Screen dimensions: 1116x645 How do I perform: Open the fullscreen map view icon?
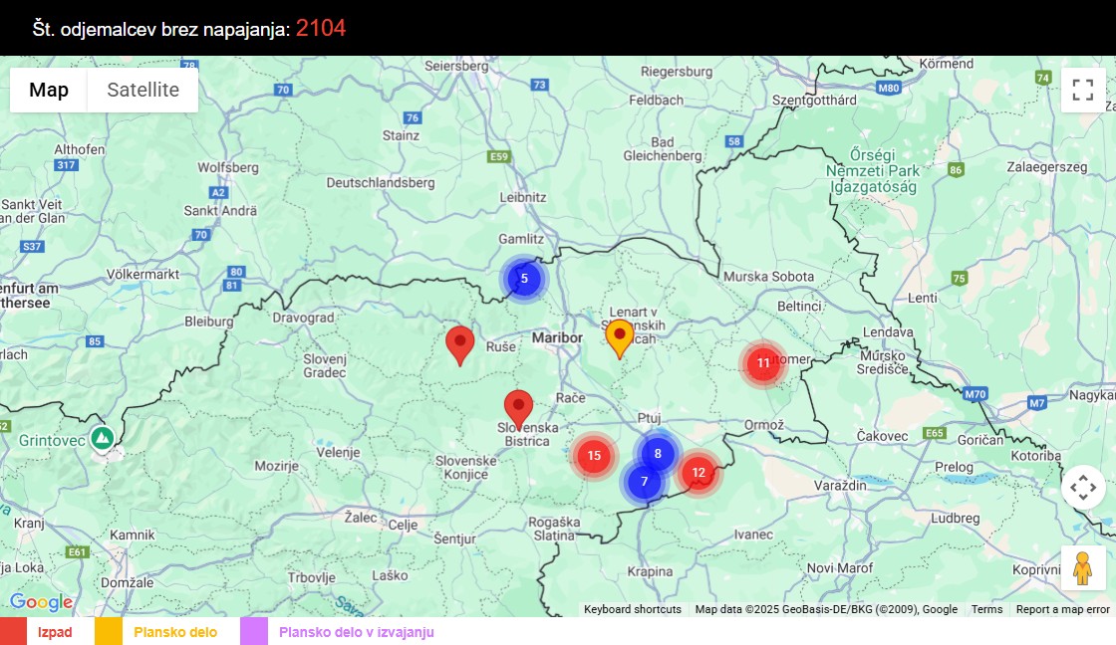point(1083,90)
